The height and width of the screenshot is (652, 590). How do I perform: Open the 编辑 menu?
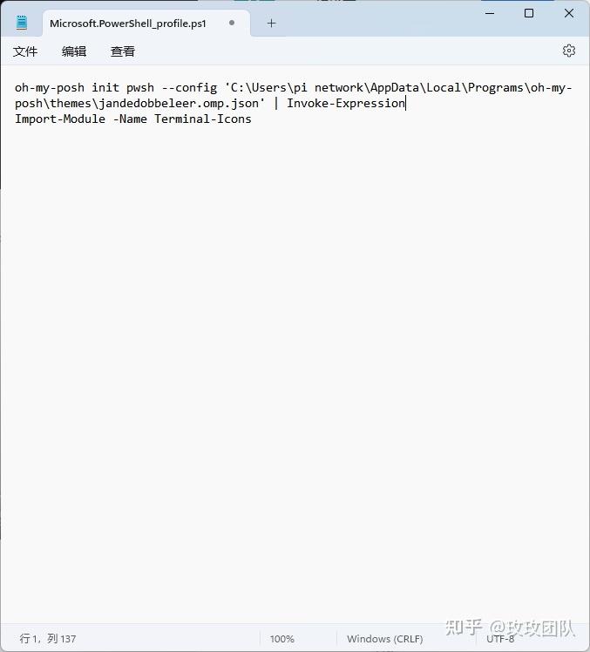click(74, 51)
